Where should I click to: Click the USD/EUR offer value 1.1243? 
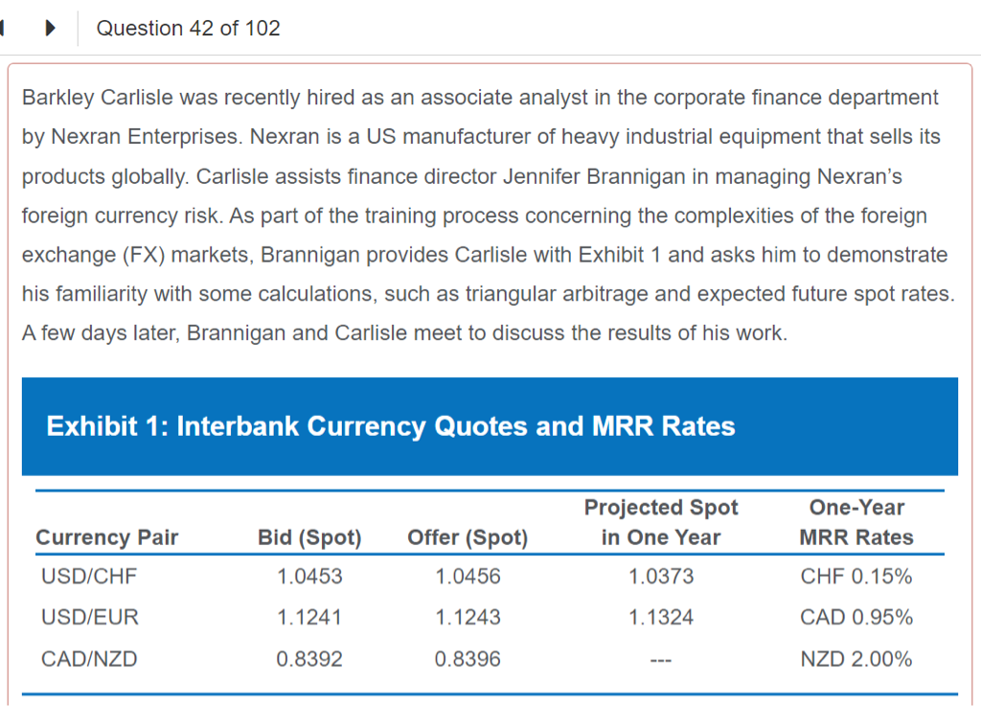[468, 618]
